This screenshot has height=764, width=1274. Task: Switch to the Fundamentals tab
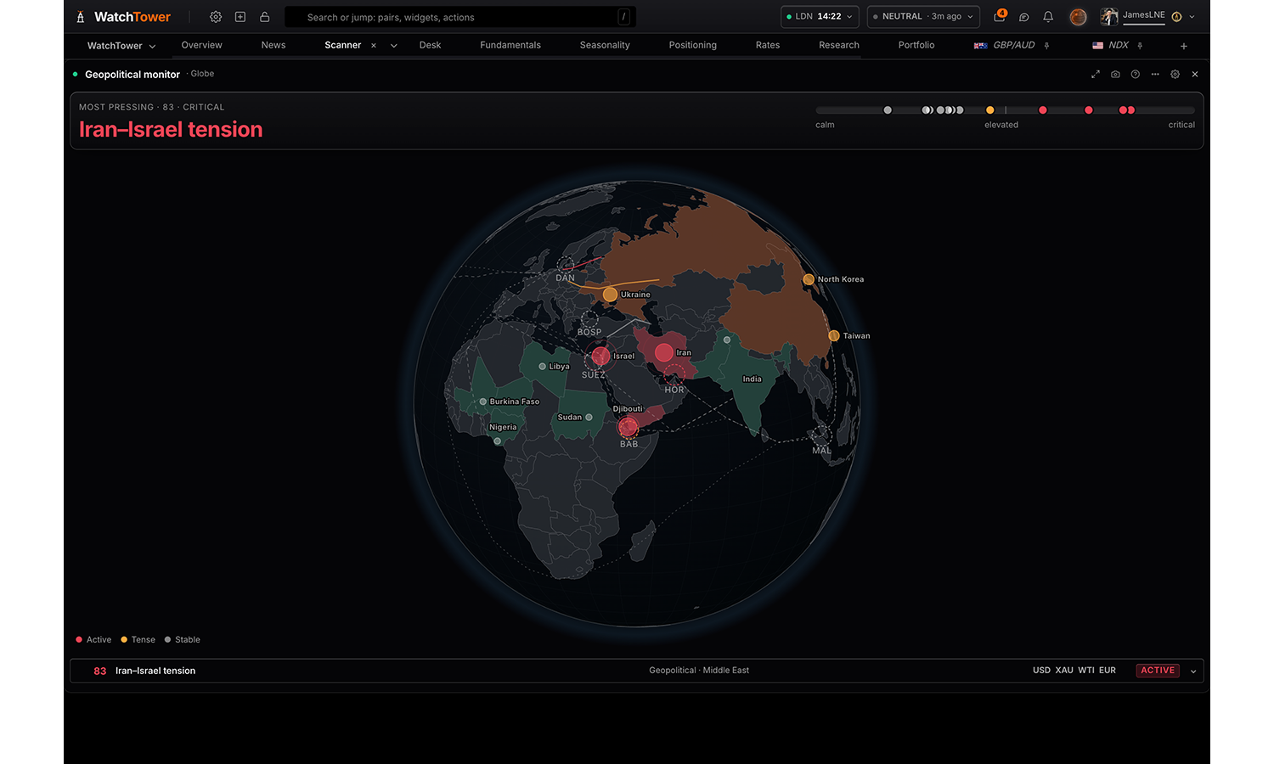(x=510, y=45)
